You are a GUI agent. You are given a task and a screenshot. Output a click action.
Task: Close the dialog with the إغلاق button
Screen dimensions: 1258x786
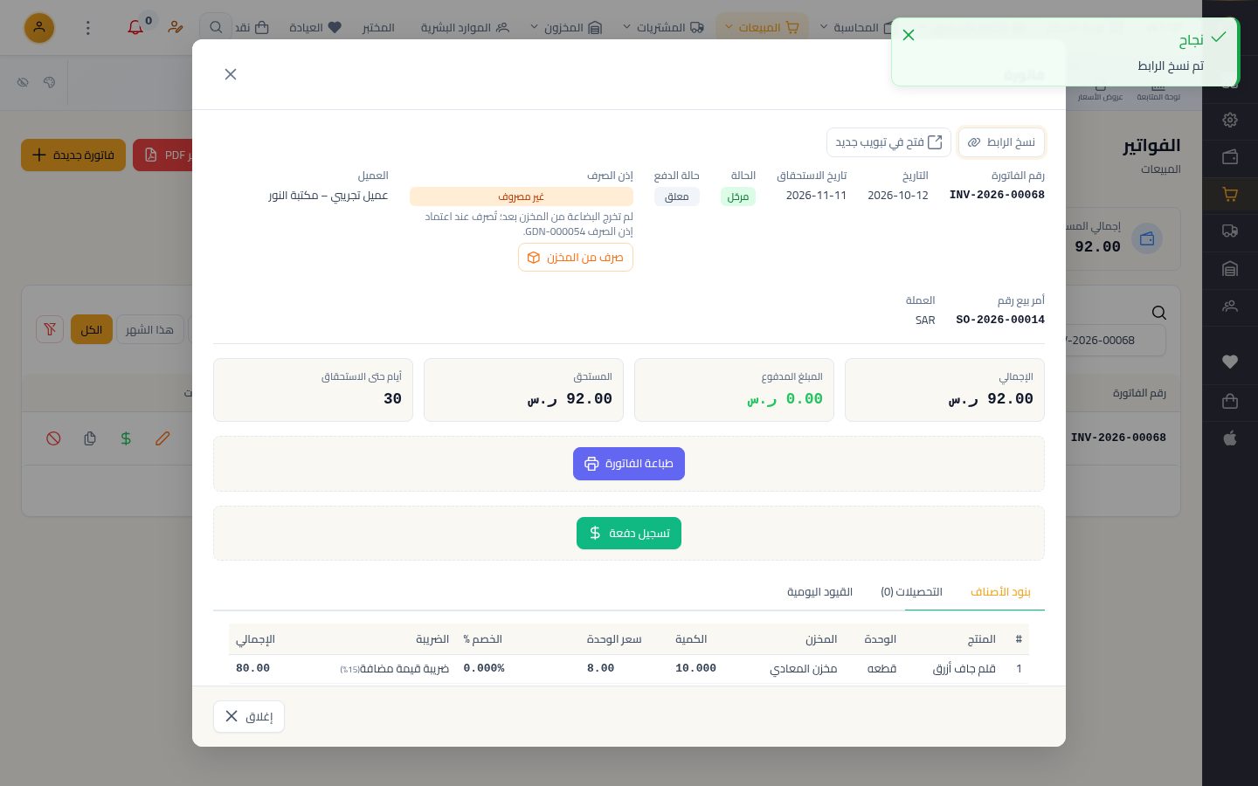click(249, 716)
